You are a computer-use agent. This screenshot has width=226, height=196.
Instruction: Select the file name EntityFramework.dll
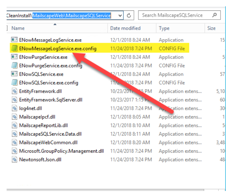[40, 91]
